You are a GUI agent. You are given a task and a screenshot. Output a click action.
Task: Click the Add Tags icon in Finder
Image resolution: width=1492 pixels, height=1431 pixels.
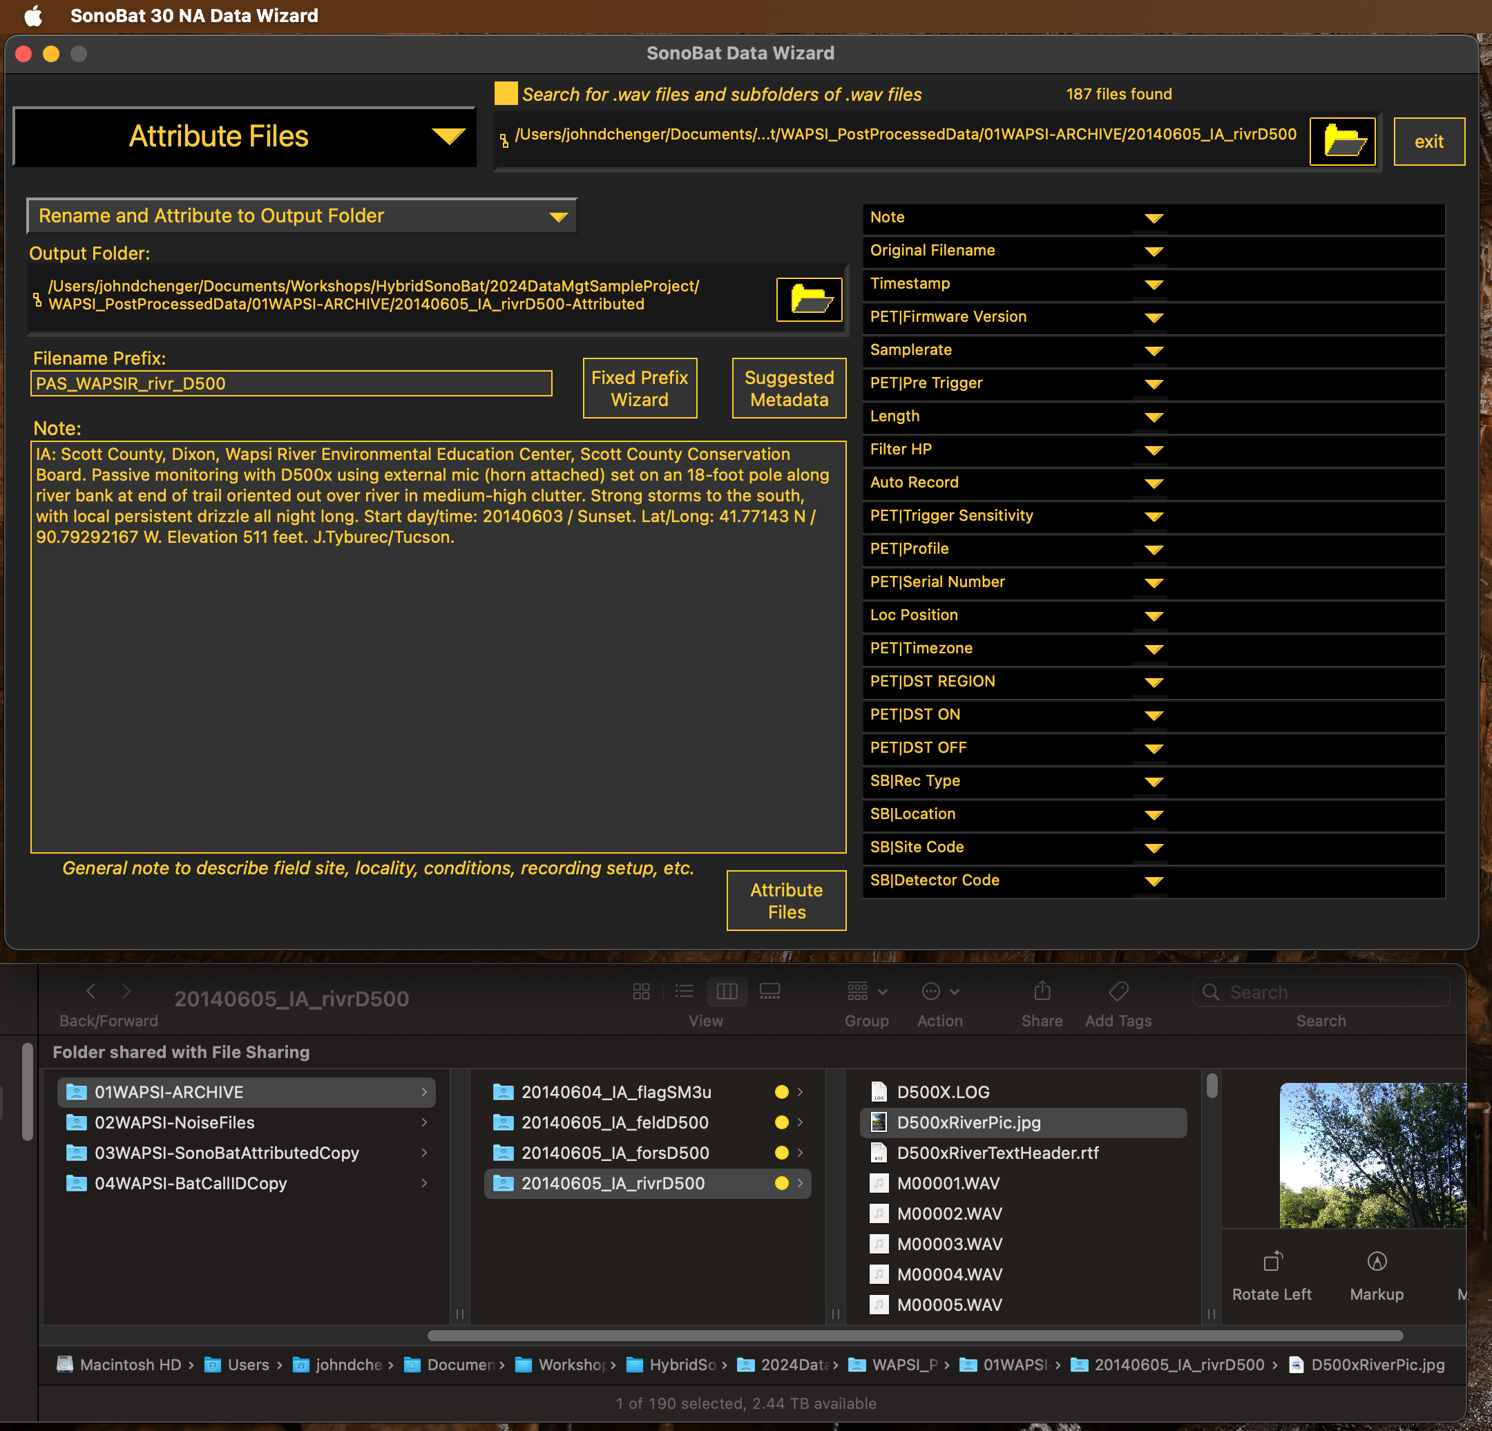1118,991
